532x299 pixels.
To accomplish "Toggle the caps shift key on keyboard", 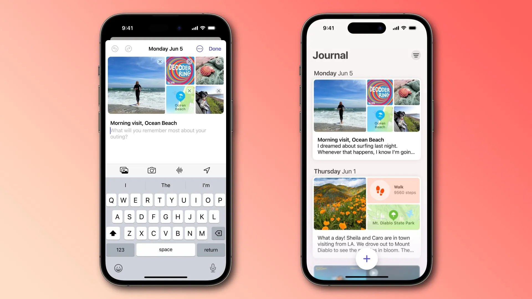I will pos(113,233).
